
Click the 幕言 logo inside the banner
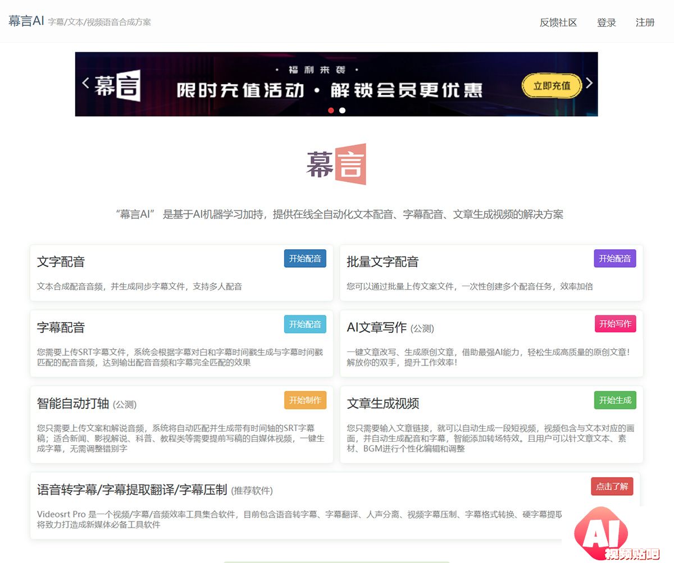pyautogui.click(x=117, y=86)
